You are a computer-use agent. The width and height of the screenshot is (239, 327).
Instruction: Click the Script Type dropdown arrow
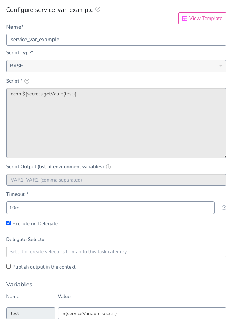tap(221, 66)
